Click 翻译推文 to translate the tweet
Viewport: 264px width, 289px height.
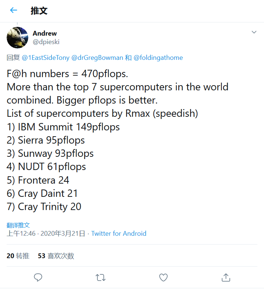18,225
